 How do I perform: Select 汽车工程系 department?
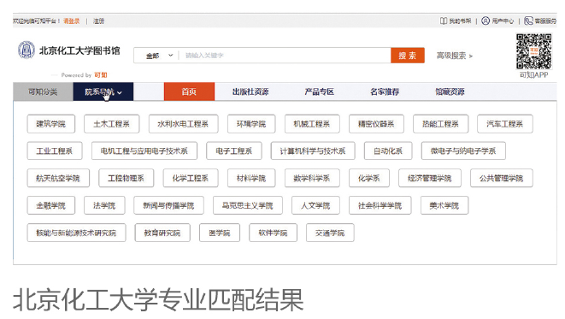pos(505,124)
